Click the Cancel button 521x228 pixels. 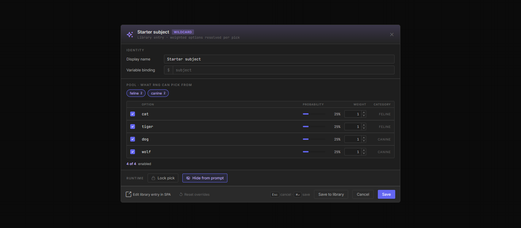coord(363,194)
